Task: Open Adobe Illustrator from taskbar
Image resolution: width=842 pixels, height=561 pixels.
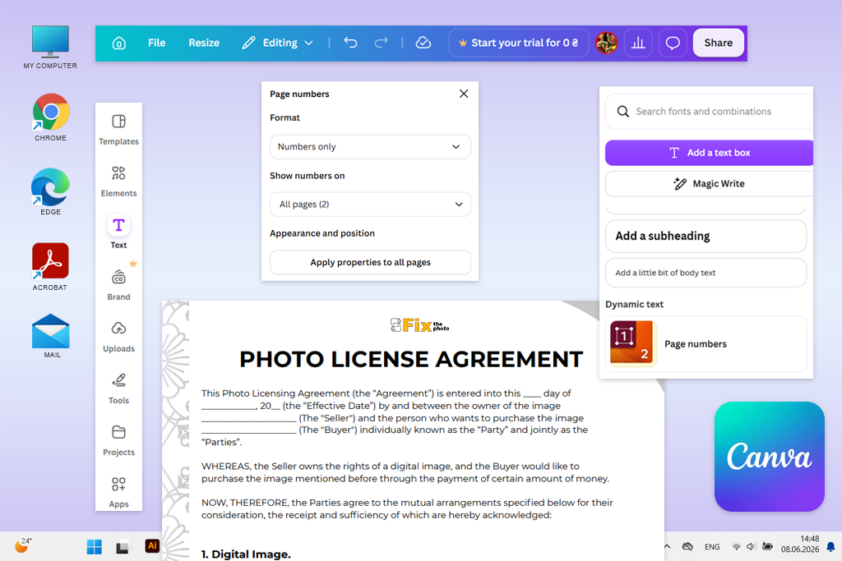Action: (x=152, y=546)
